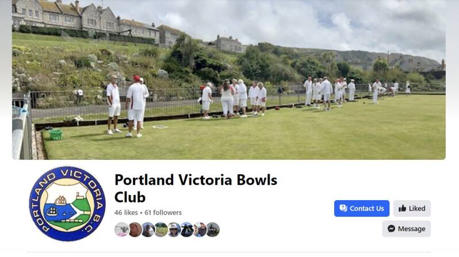Click the Messenger icon in Message button
The image size is (459, 257).
[391, 229]
